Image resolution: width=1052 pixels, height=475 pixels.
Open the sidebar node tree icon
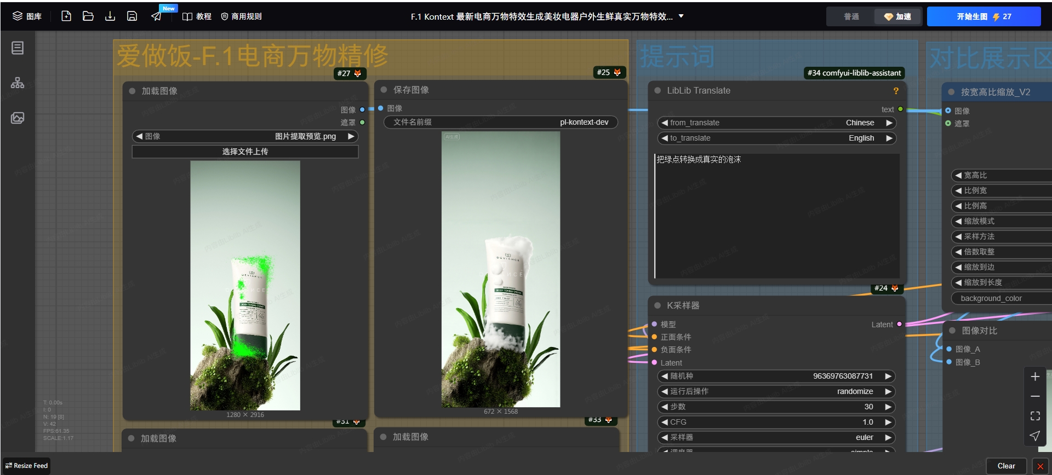18,83
